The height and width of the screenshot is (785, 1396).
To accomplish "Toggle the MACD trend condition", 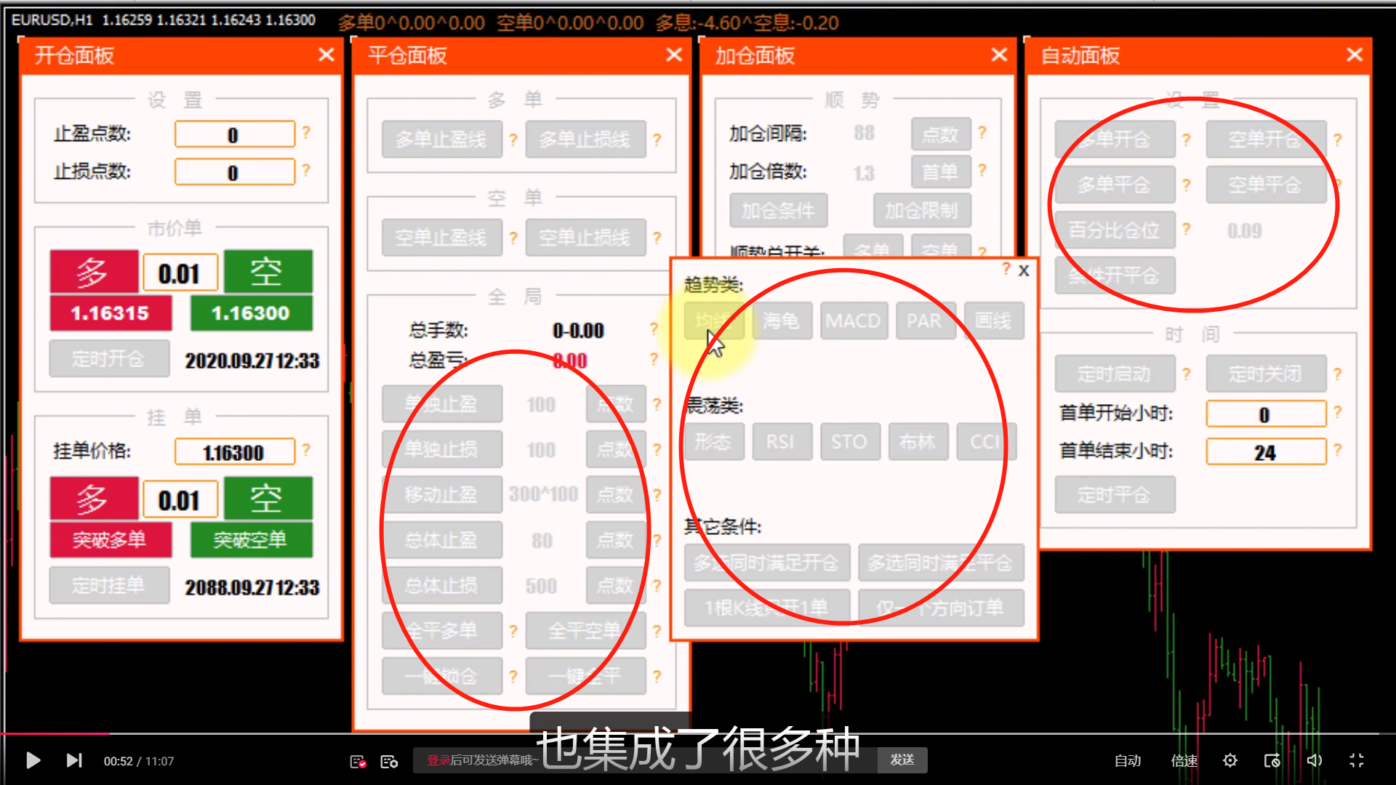I will (854, 321).
